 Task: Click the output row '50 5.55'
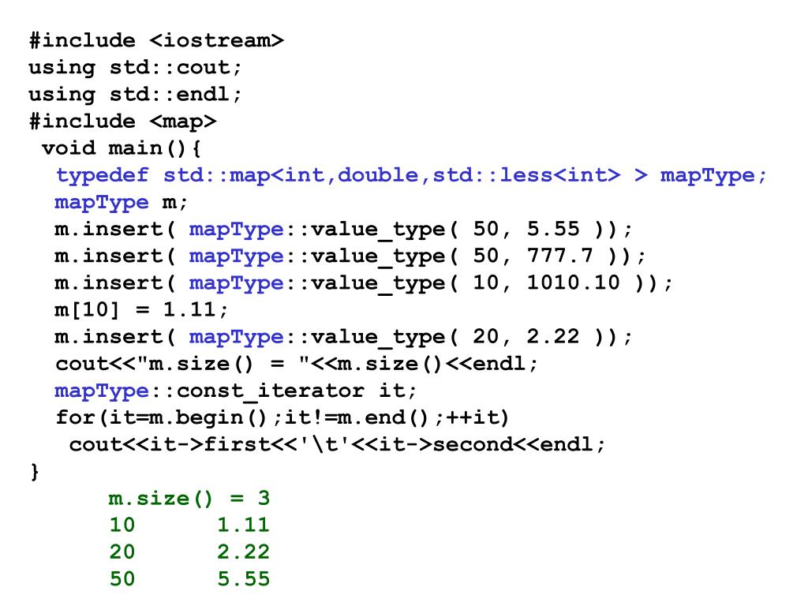(x=189, y=578)
